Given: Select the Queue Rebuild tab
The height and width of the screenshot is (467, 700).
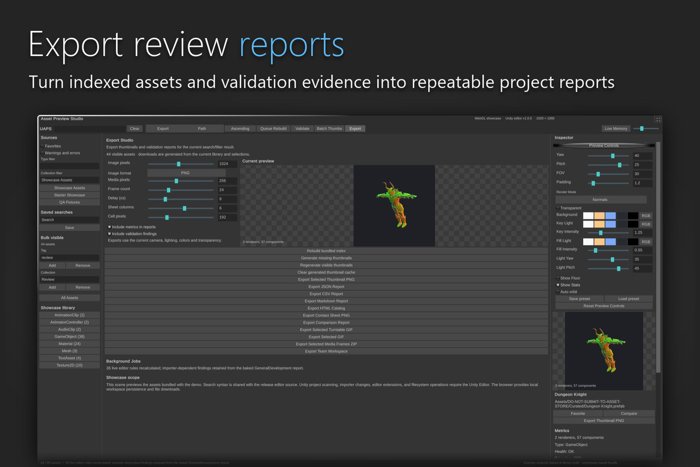Looking at the screenshot, I should (273, 128).
